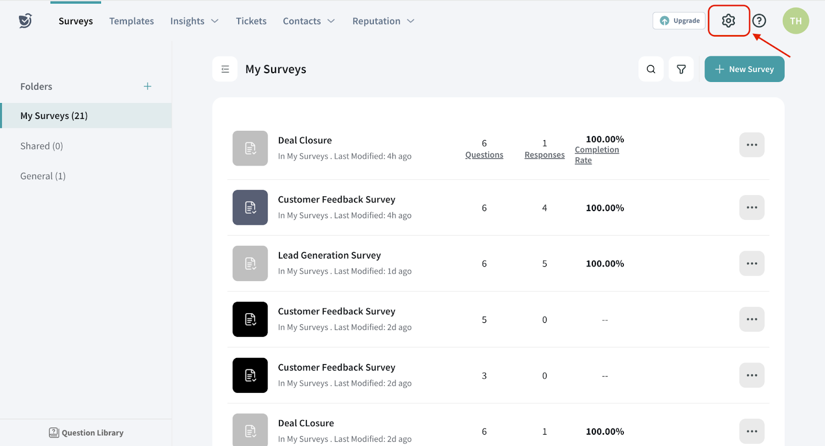
Task: Click the New Survey button
Action: click(744, 69)
